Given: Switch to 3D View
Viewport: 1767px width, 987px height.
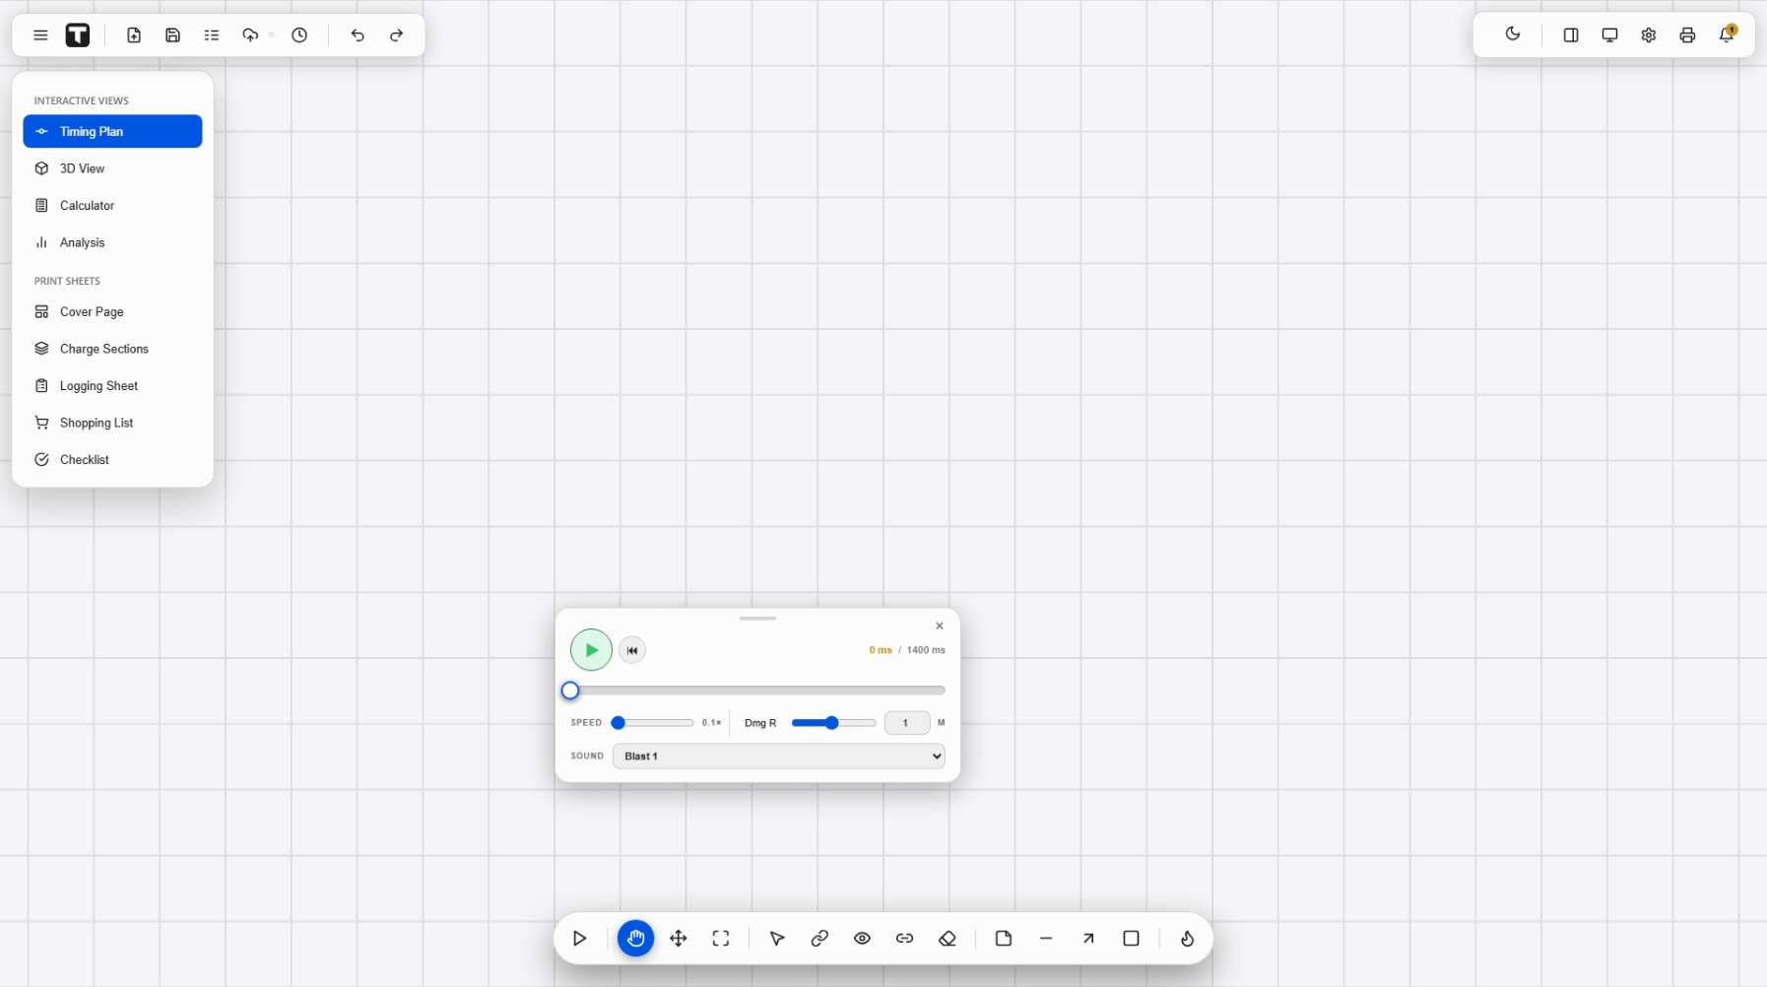Looking at the screenshot, I should click(112, 168).
